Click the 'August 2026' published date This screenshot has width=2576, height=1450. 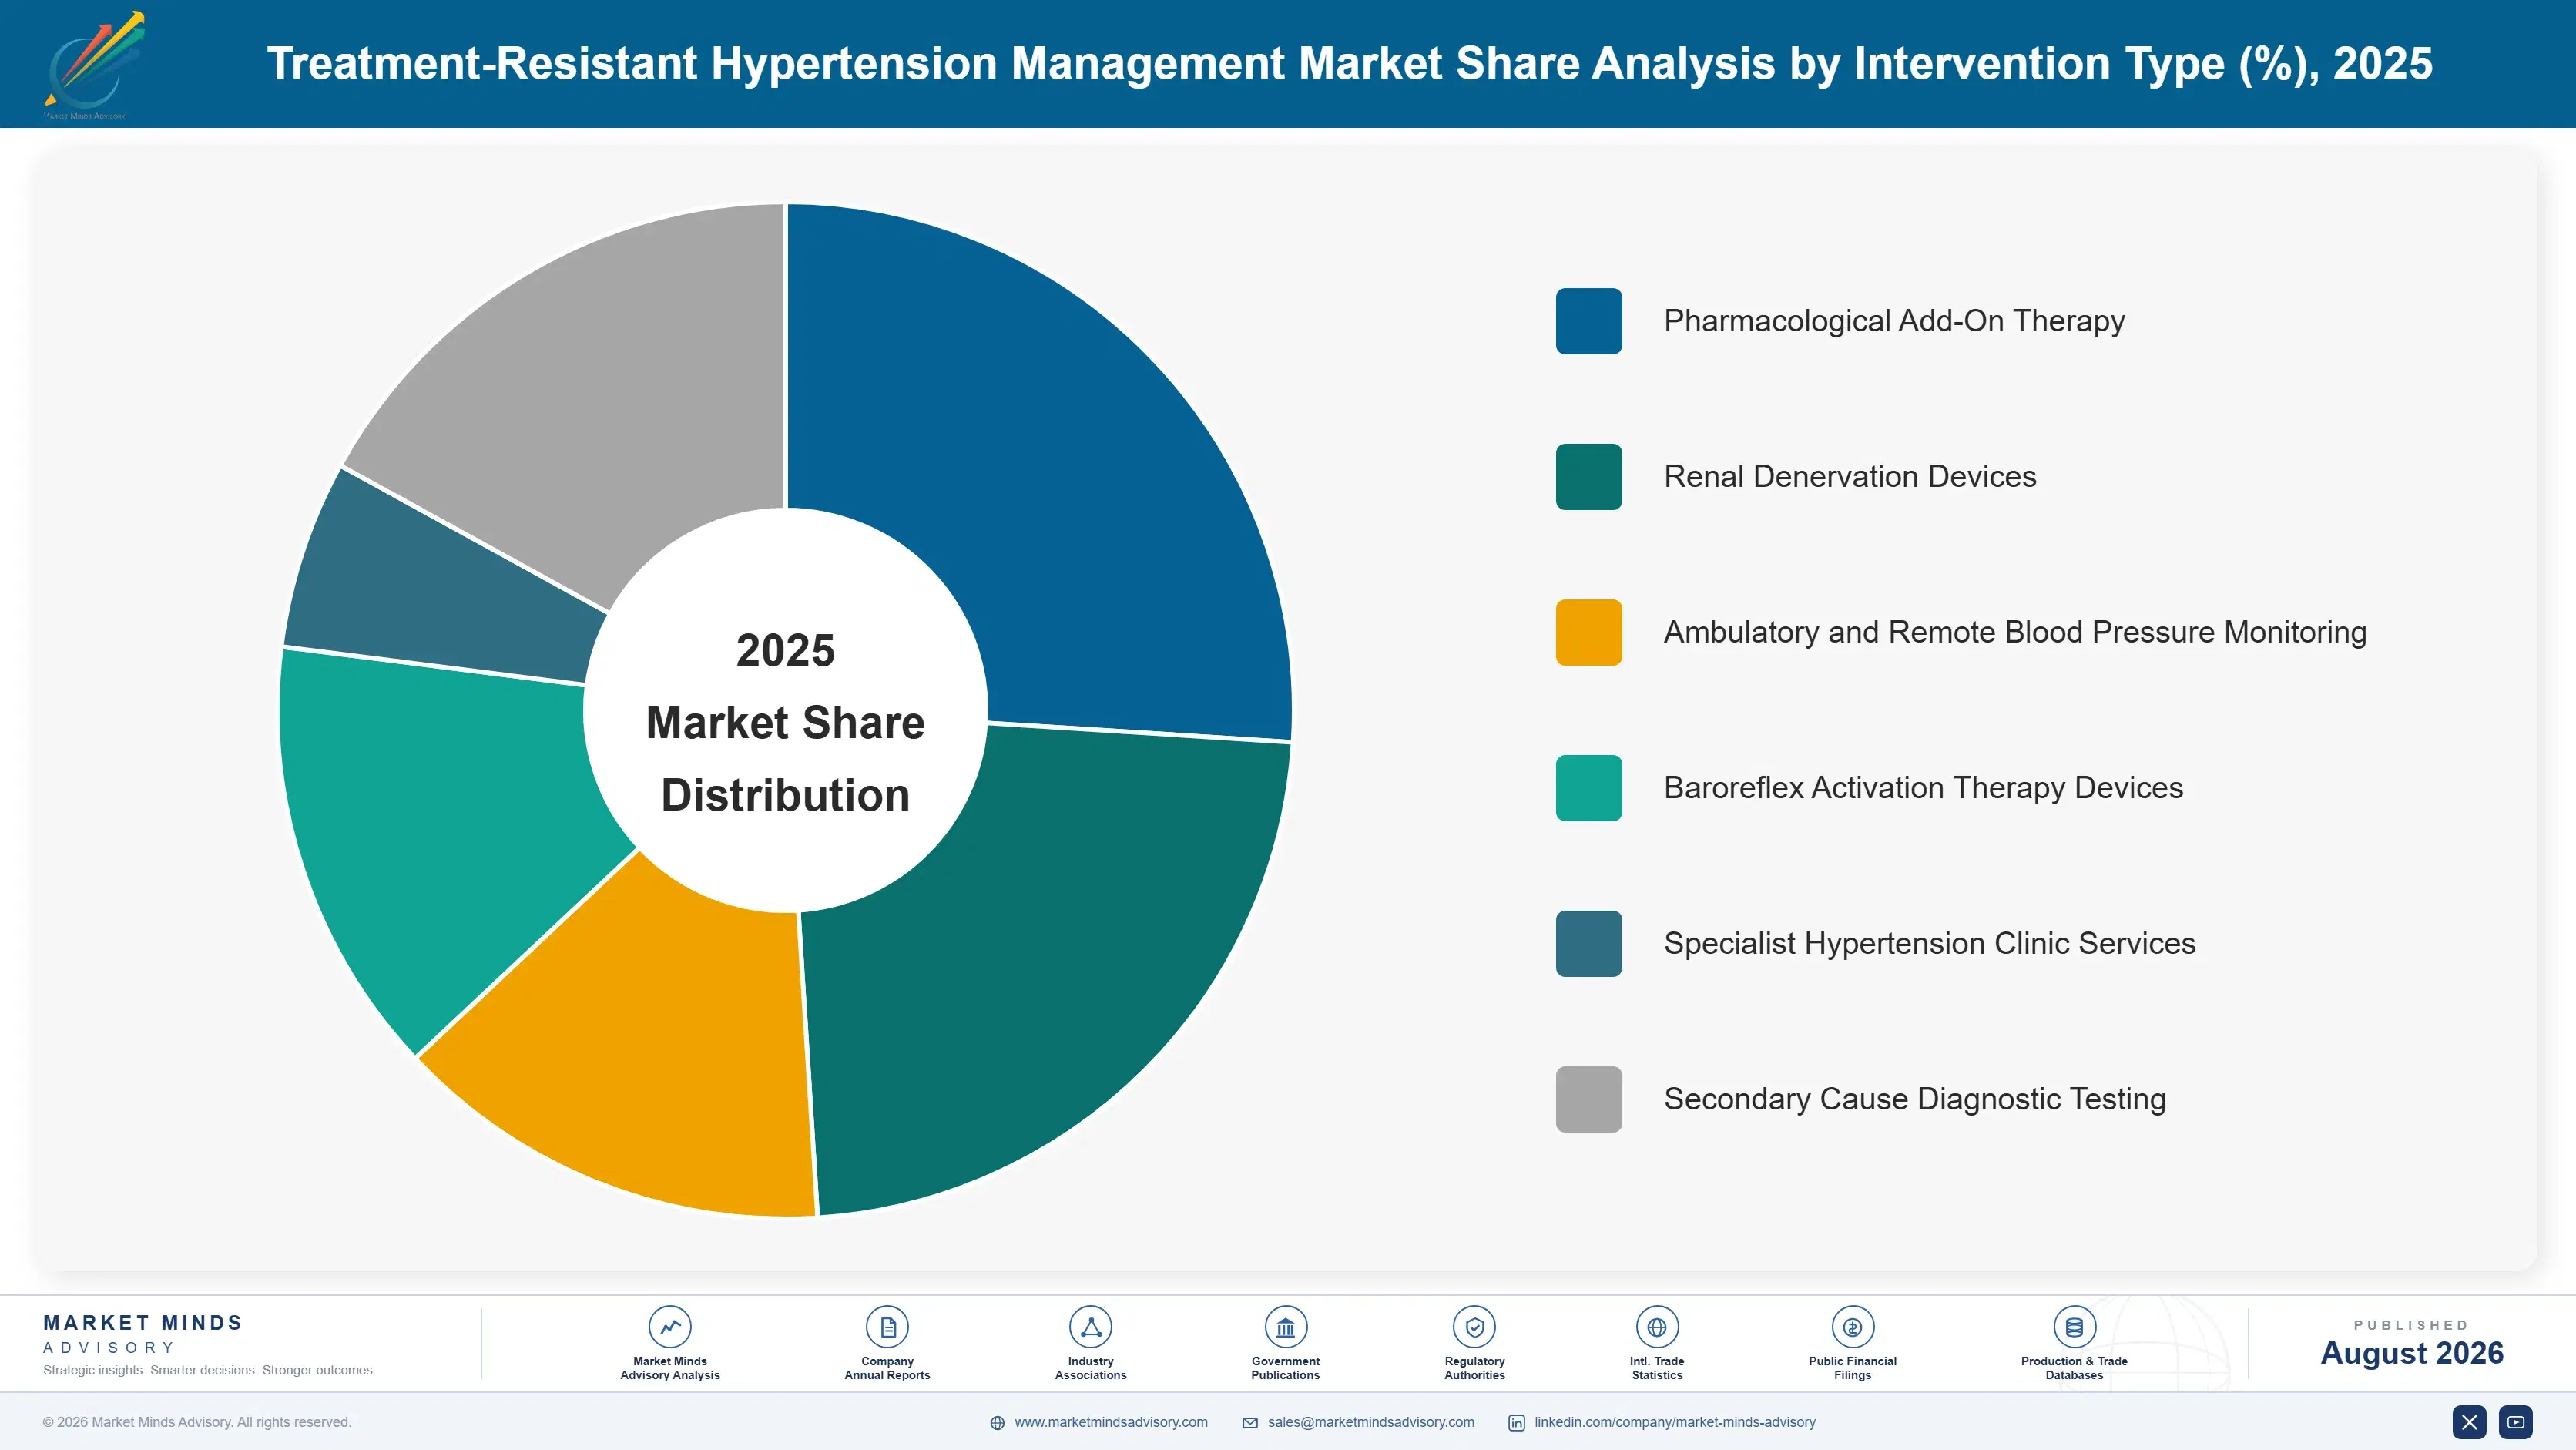click(x=2411, y=1353)
